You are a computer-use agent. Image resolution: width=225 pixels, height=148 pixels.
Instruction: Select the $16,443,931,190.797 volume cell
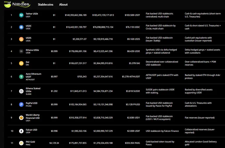(76, 27)
